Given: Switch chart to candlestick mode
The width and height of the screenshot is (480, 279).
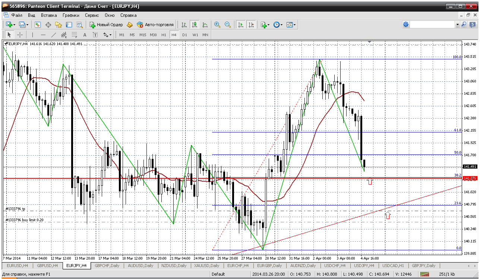Looking at the screenshot, I should [195, 25].
